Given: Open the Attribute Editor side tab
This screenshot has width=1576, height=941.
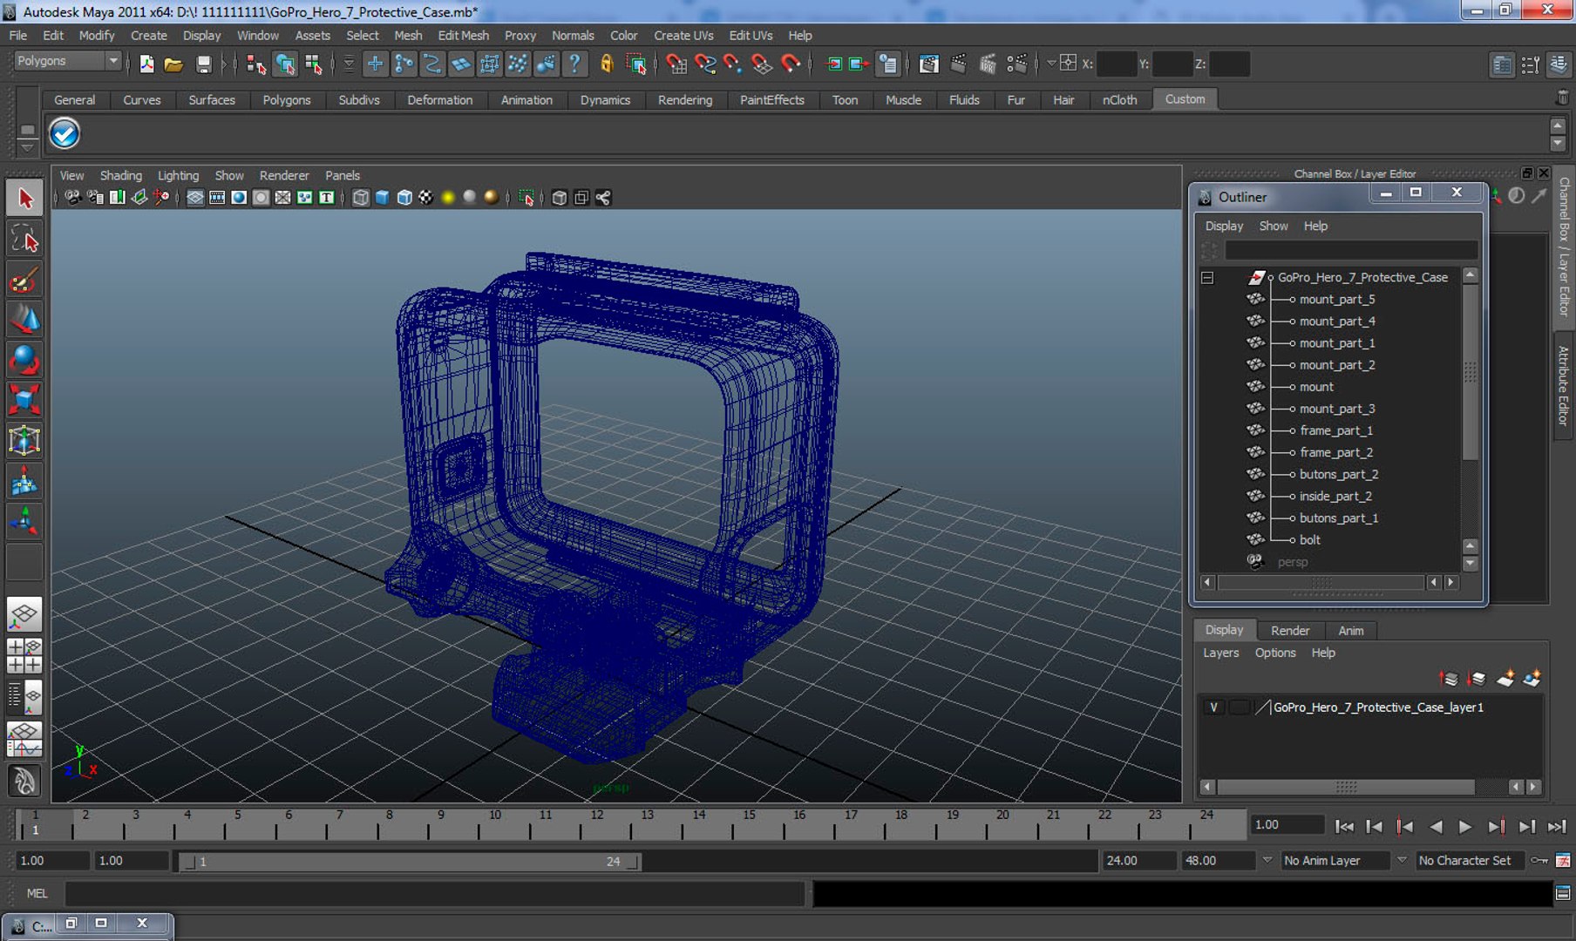Looking at the screenshot, I should tap(1564, 384).
